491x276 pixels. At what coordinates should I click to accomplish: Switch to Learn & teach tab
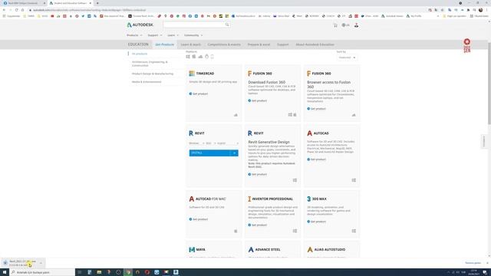(191, 44)
